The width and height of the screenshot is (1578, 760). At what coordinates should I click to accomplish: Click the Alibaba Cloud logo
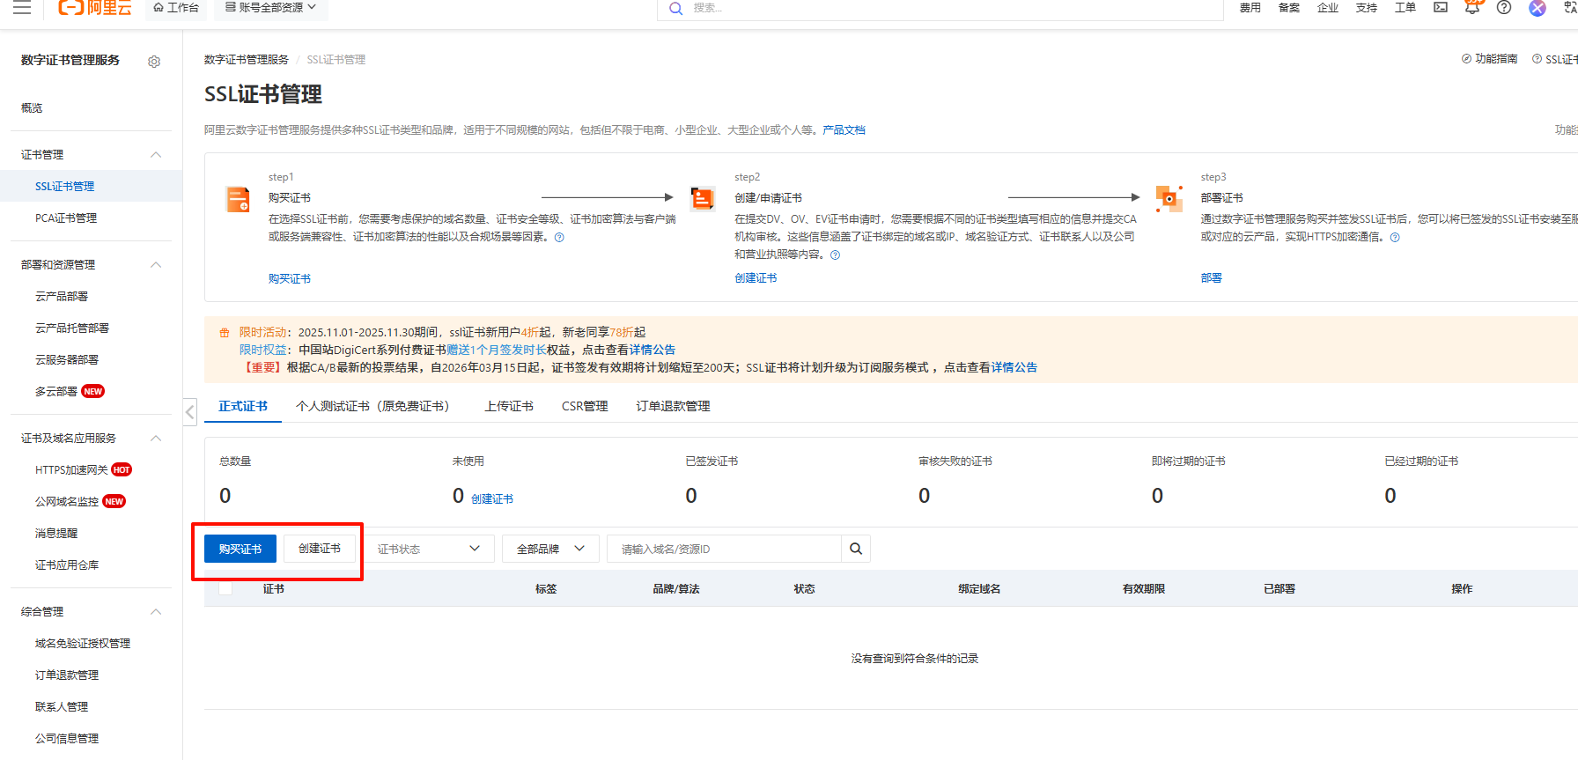coord(94,8)
